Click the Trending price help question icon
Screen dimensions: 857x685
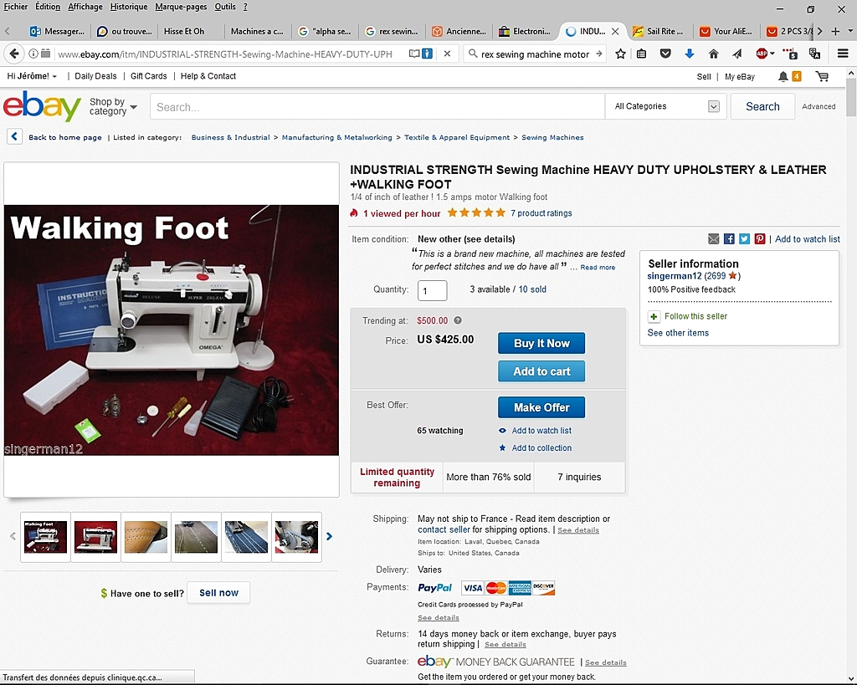pyautogui.click(x=458, y=320)
